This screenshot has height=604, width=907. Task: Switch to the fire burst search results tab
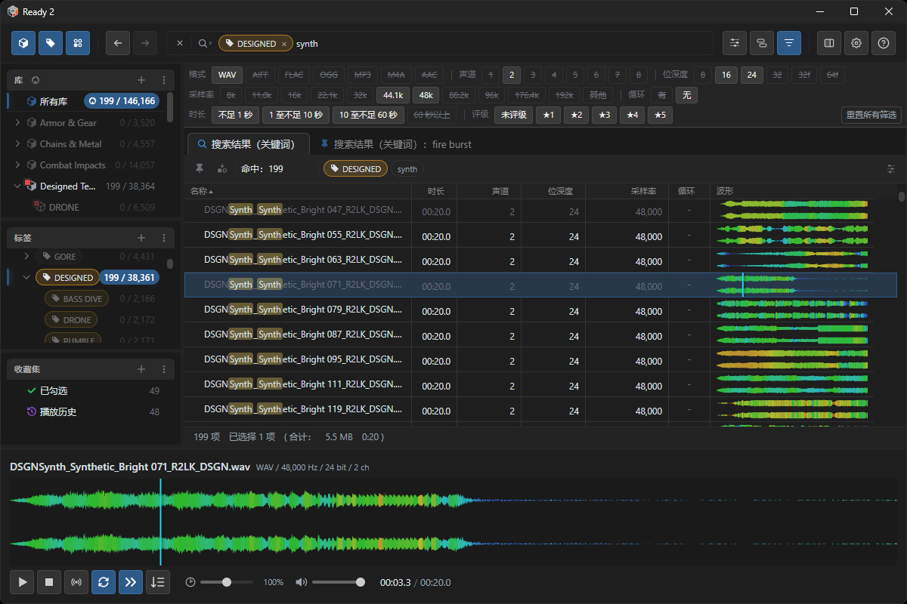click(396, 143)
